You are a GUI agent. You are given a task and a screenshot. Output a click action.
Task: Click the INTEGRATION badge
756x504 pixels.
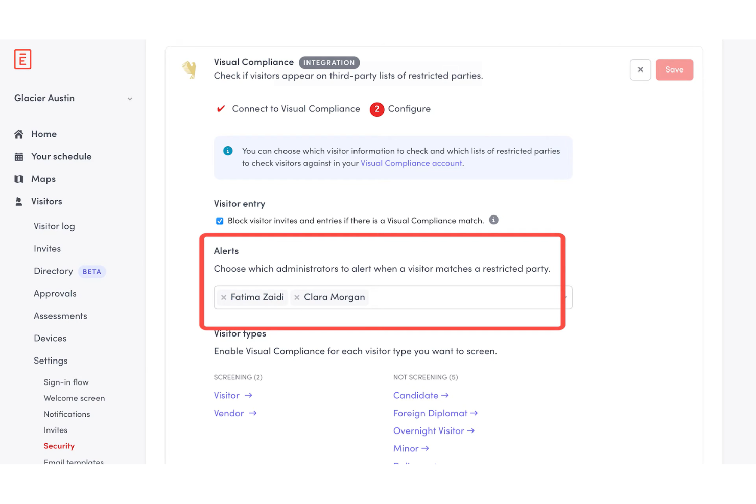tap(329, 63)
